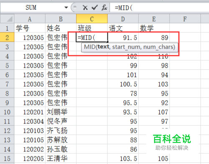
Task: Select 数学 score 103
Action: point(154,84)
